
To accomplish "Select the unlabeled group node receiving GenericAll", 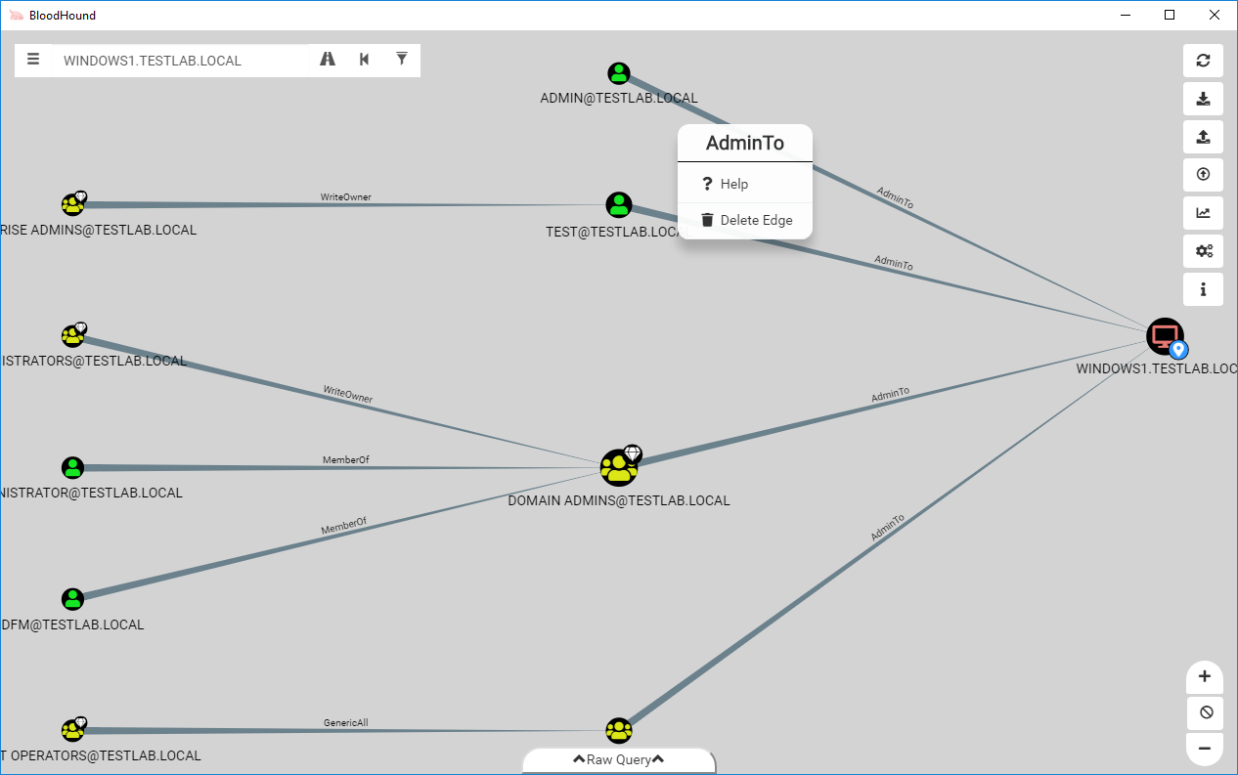I will 619,731.
